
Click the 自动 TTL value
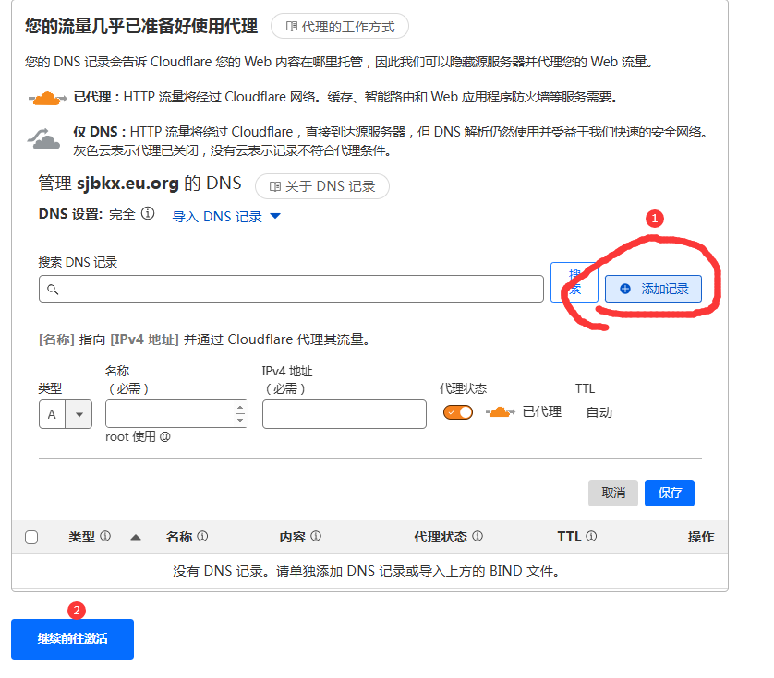599,412
